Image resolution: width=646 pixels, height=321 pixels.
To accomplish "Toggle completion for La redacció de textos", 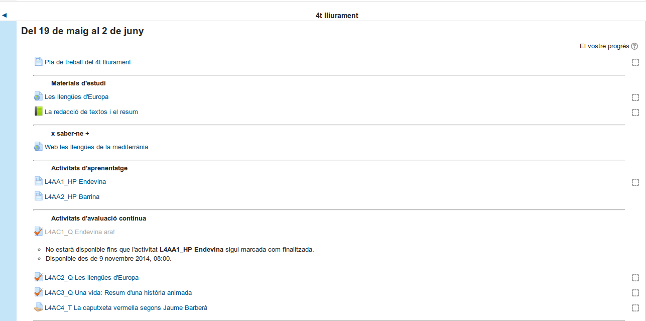I will [x=635, y=113].
